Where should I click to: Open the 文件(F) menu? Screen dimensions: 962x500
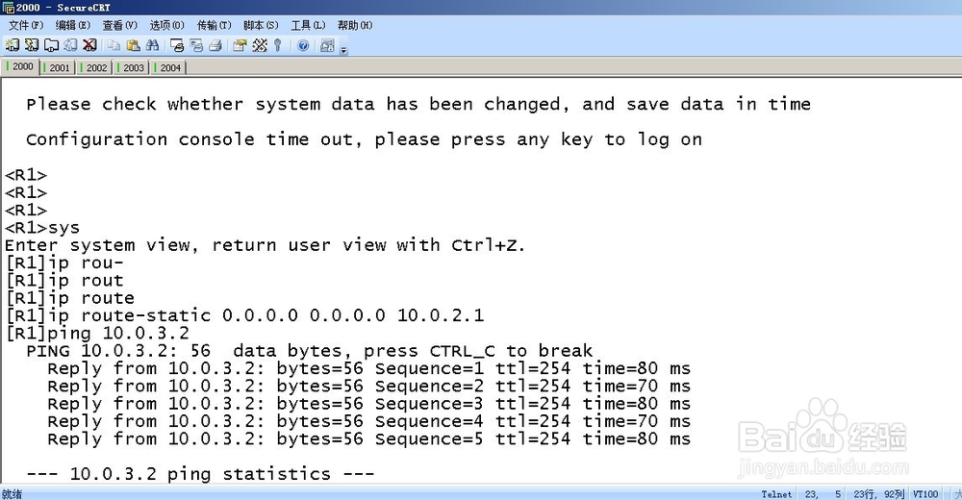click(26, 25)
